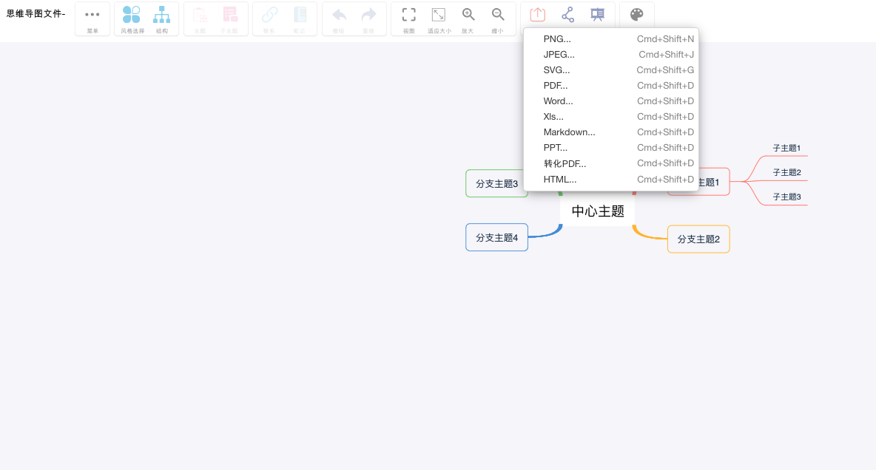
Task: Click the 子主题2 child node
Action: tap(786, 171)
